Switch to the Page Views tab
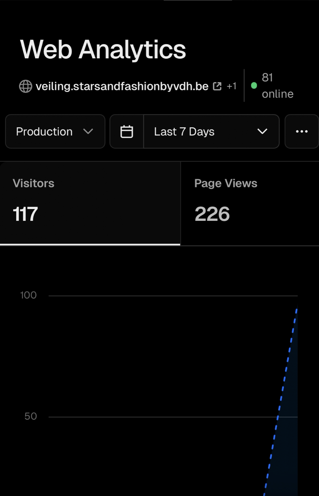Viewport: 319px width, 496px height. pyautogui.click(x=250, y=203)
